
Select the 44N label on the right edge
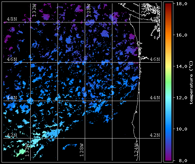155,98
